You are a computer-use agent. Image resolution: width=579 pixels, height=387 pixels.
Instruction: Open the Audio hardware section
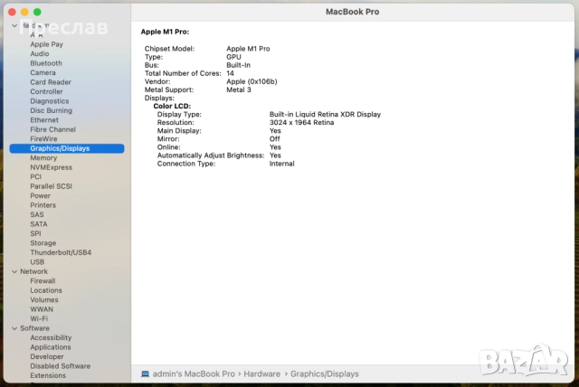pos(40,54)
